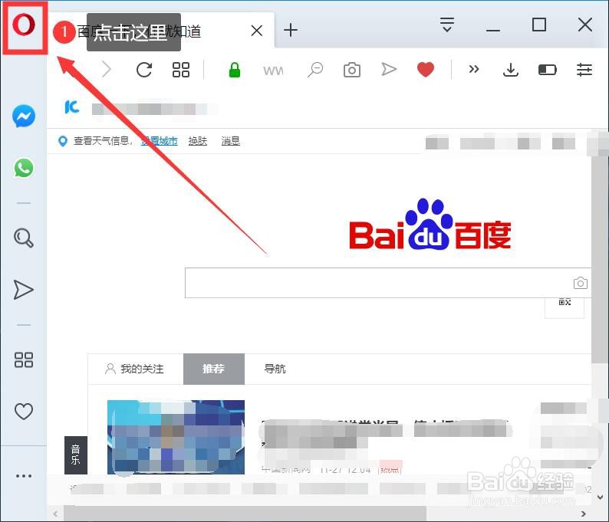Click the 消息 link
The height and width of the screenshot is (522, 609).
tap(231, 141)
